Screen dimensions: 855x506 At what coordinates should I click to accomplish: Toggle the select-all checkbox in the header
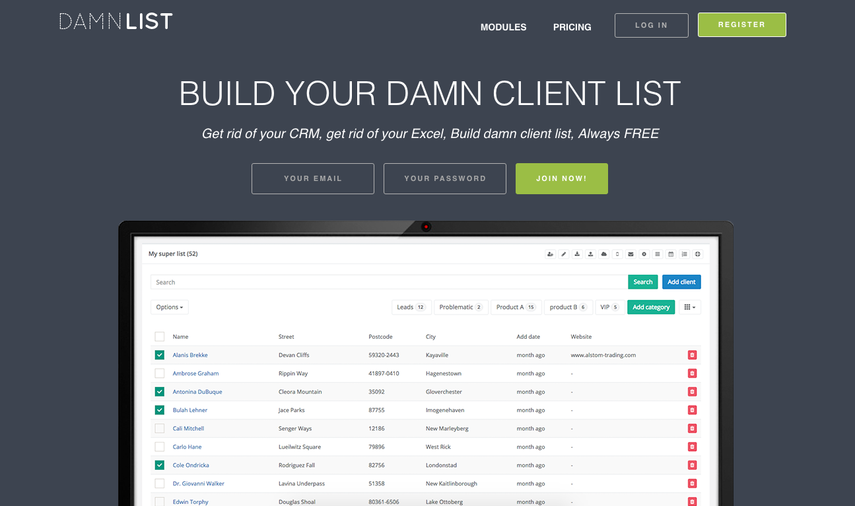pos(159,336)
